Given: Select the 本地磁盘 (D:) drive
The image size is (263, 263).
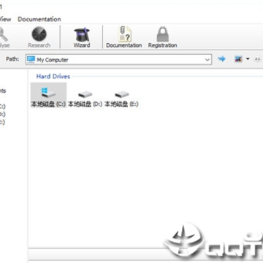Looking at the screenshot, I should 85,98.
